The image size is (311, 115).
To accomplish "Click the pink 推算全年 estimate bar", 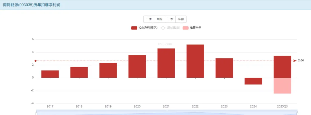I will point(282,86).
